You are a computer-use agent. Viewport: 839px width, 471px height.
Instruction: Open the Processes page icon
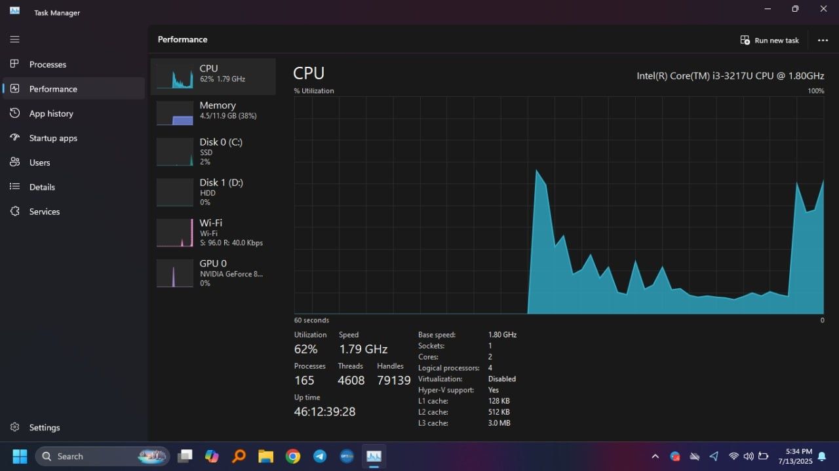[x=14, y=64]
